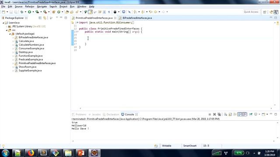Click the green Run button
The width and height of the screenshot is (280, 157).
pos(29,12)
